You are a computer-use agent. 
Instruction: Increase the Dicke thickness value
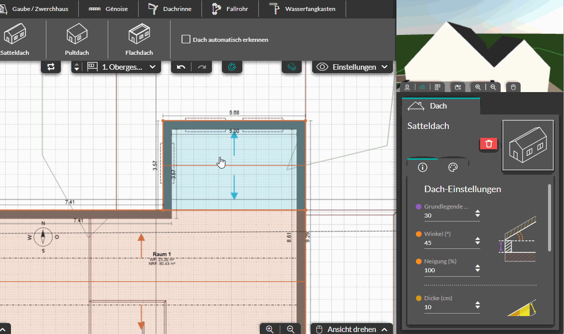(x=478, y=303)
